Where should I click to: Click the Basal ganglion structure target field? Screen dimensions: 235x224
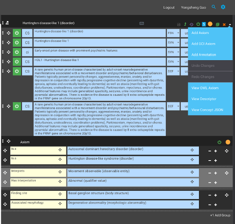[x=133, y=195]
